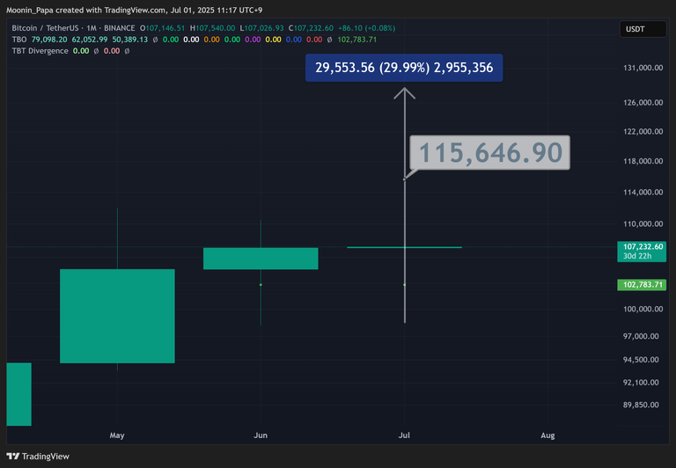The image size is (676, 468).
Task: Click the Jun label on time axis
Action: point(261,435)
